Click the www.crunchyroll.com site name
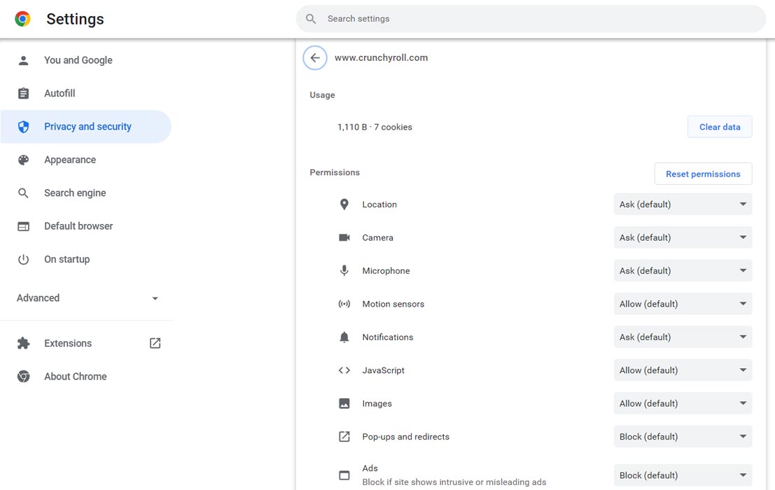Viewport: 775px width, 490px height. pyautogui.click(x=381, y=58)
